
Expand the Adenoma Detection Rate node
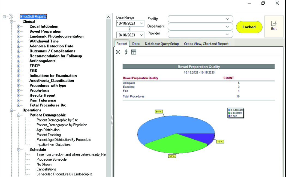(x=19, y=46)
